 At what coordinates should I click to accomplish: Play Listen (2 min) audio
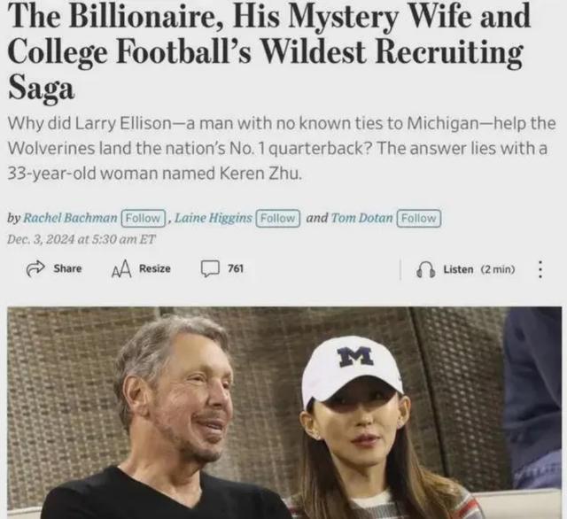(478, 269)
